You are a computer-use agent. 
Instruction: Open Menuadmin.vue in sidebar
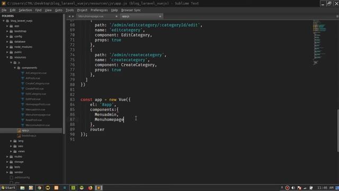[x=35, y=110]
